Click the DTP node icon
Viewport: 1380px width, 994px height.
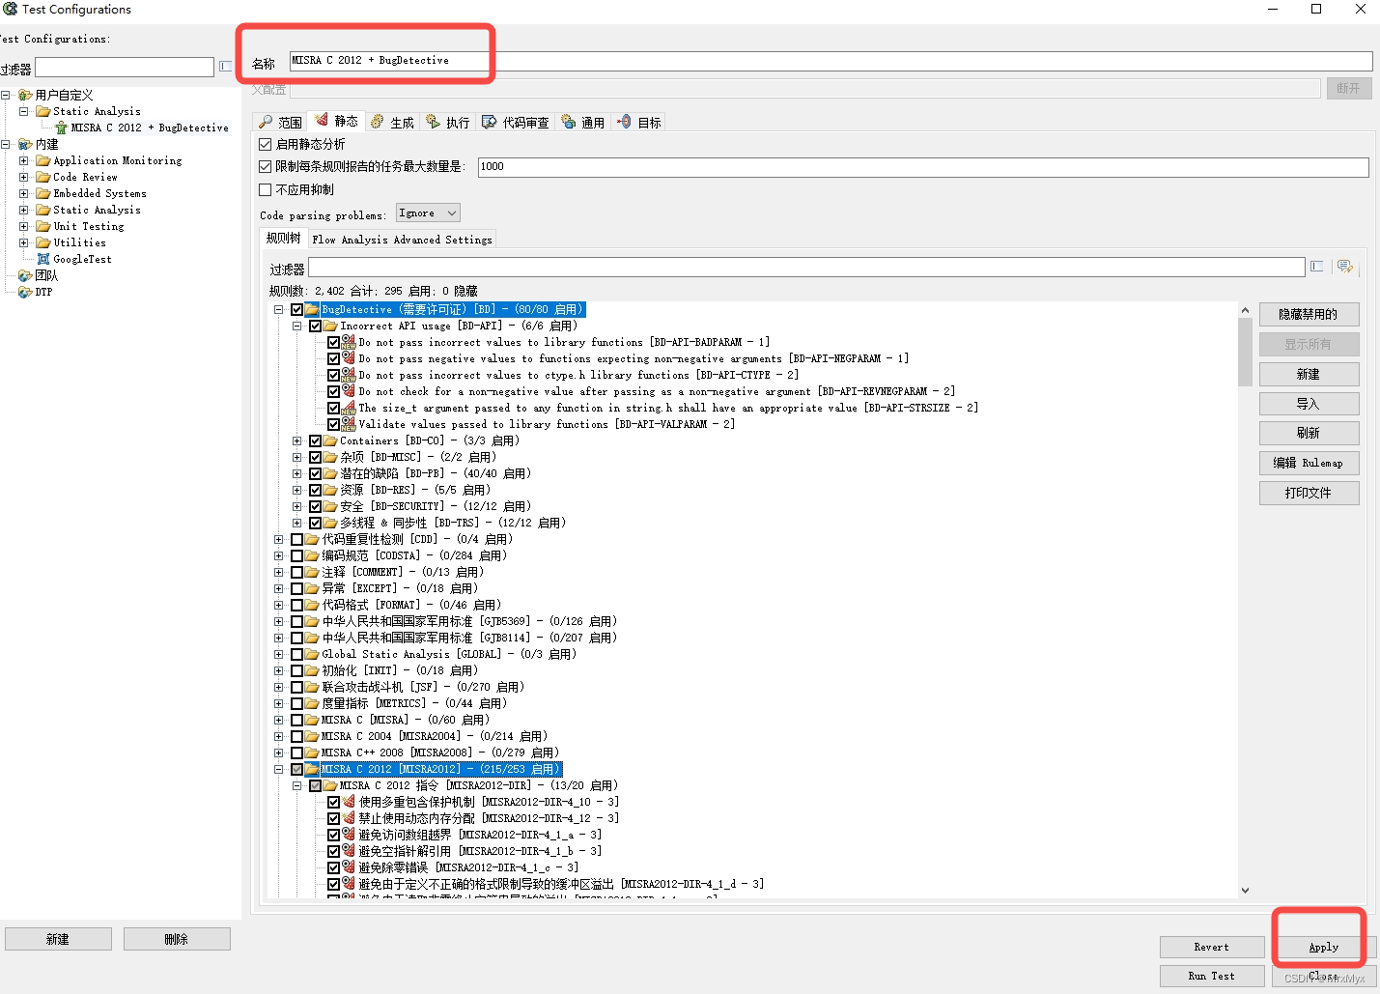[x=25, y=292]
